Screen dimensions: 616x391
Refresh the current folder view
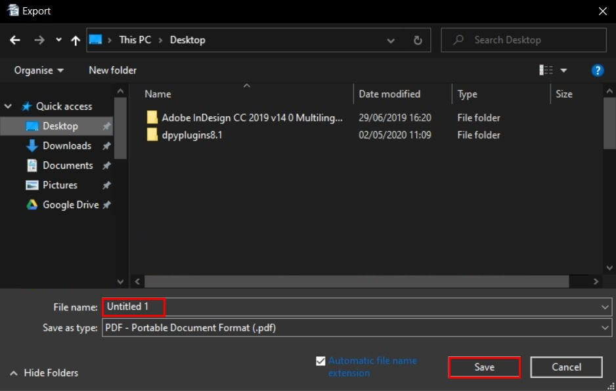(x=418, y=40)
